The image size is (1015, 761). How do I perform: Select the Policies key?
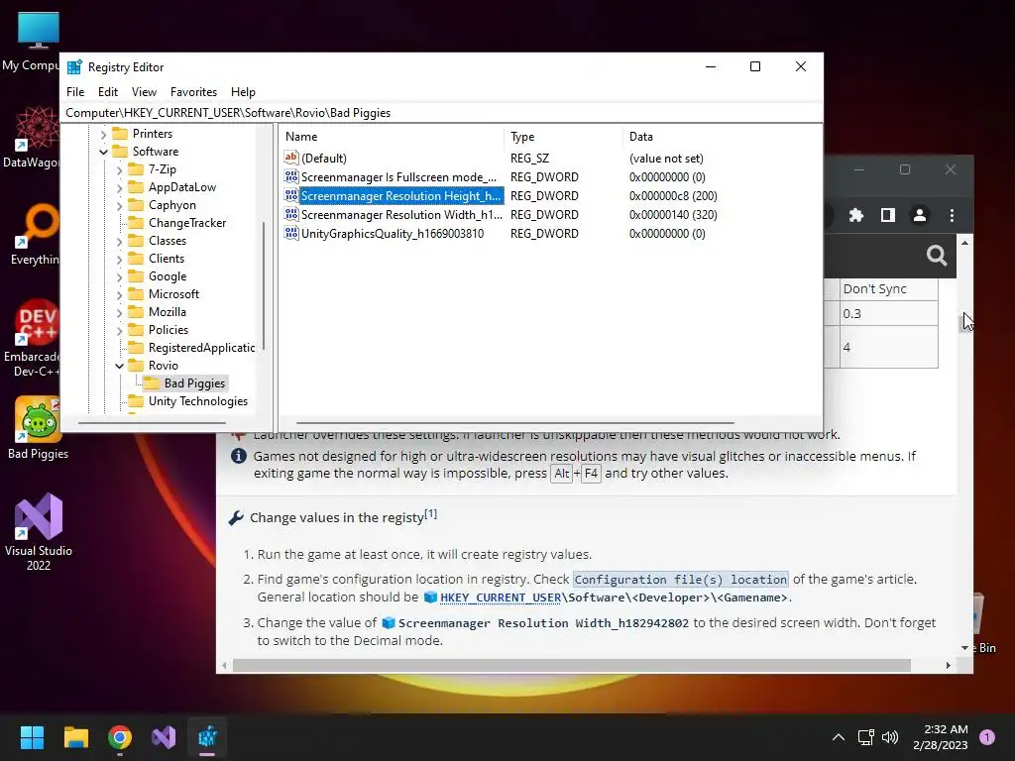coord(169,329)
